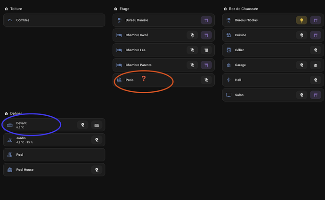This screenshot has height=200, width=325.
Task: Toggle the Bureau Nicolas light bulb
Action: (301, 20)
